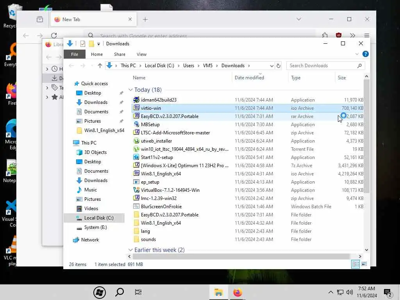Image resolution: width=400 pixels, height=300 pixels.
Task: Click the lmc-1.2.39-win32 zip icon
Action: [x=136, y=198]
